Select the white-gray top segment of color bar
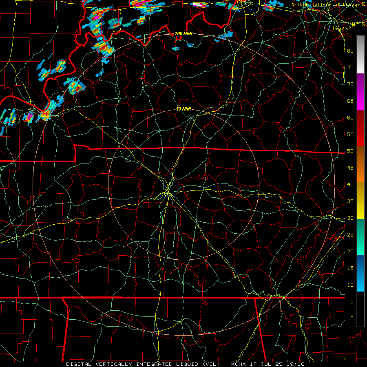This screenshot has height=367, width=367. (360, 55)
